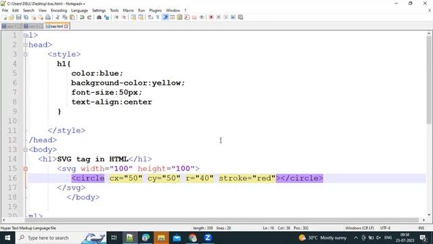Click the 30°C Mostly sunny weather widget
The image size is (433, 244).
click(x=323, y=238)
